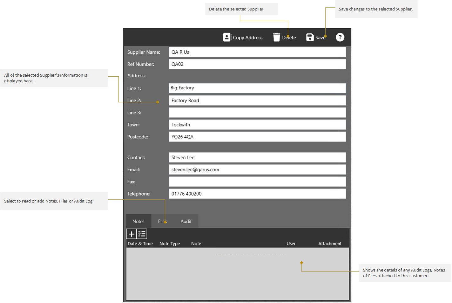452x303 pixels.
Task: Click the Email field with steven.lee@qarus.com
Action: (257, 169)
